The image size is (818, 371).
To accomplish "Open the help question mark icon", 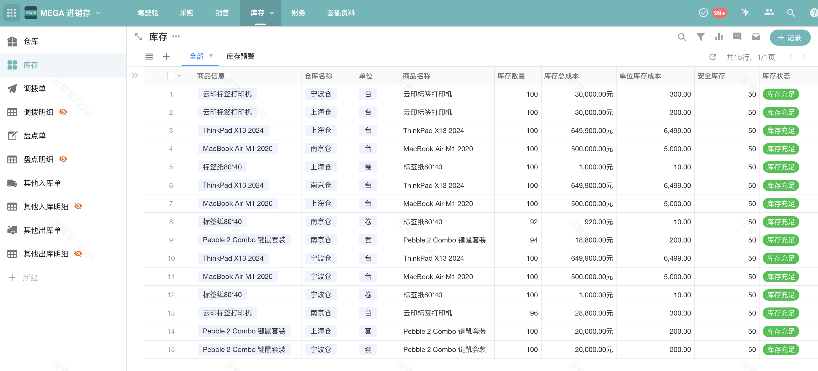I will (x=814, y=13).
